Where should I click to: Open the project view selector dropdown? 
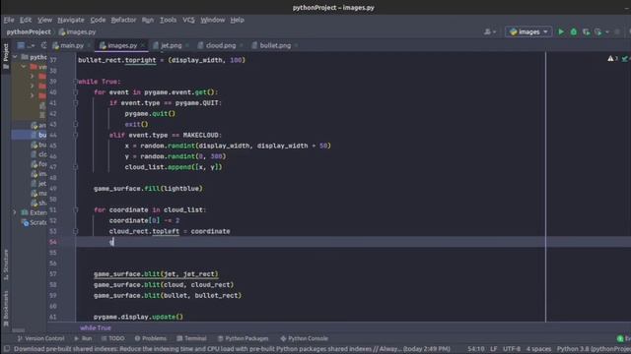click(25, 45)
